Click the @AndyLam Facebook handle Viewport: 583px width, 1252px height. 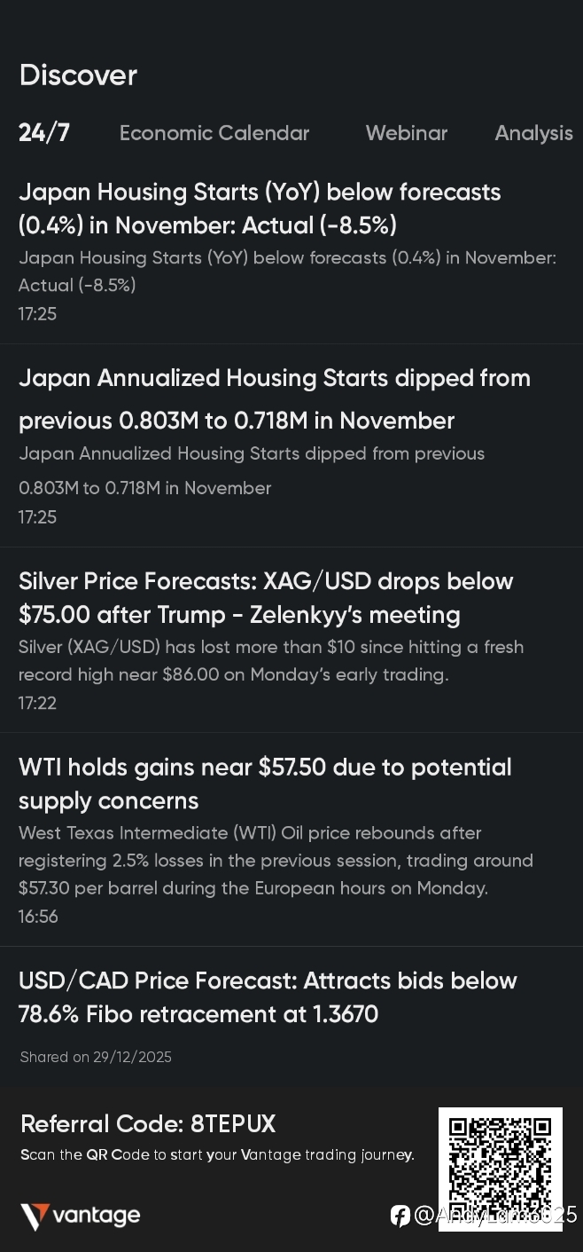click(494, 1216)
